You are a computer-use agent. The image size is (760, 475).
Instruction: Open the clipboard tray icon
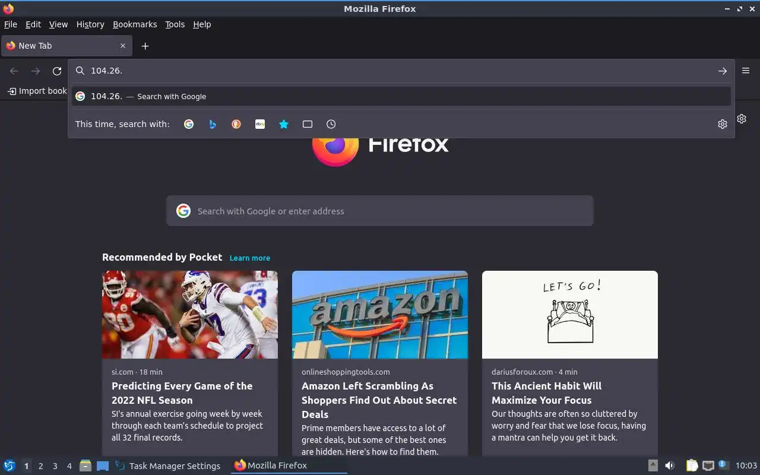coord(692,465)
